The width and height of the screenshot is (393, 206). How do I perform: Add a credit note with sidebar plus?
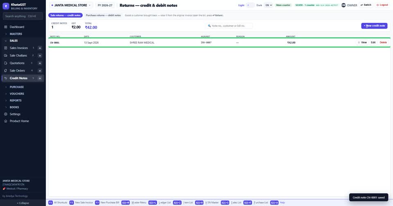pyautogui.click(x=40, y=78)
